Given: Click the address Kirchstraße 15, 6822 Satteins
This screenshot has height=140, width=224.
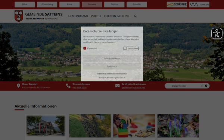Looking at the screenshot, I should tap(36, 87).
